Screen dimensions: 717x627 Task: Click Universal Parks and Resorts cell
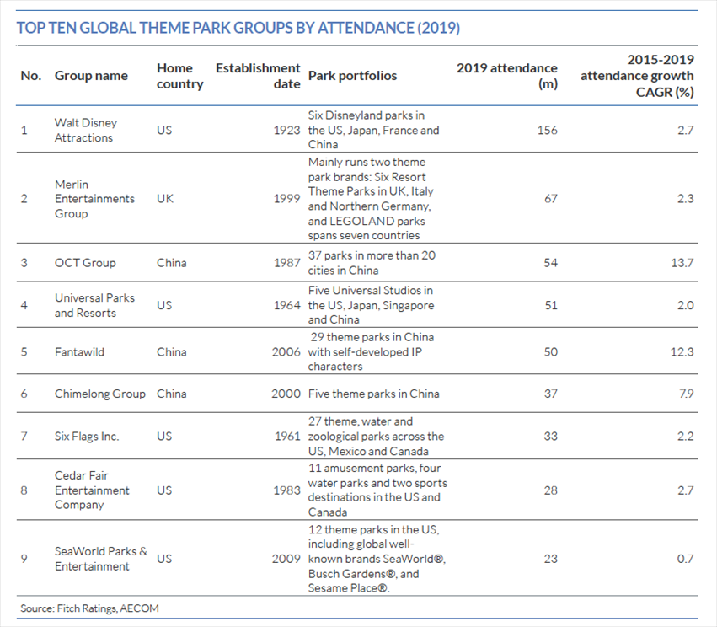click(x=94, y=305)
